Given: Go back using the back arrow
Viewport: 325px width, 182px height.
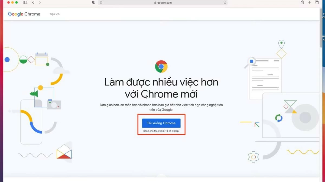Looking at the screenshot, I should (x=33, y=2).
